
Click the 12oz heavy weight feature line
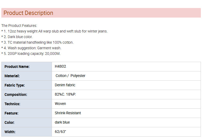(x=55, y=31)
